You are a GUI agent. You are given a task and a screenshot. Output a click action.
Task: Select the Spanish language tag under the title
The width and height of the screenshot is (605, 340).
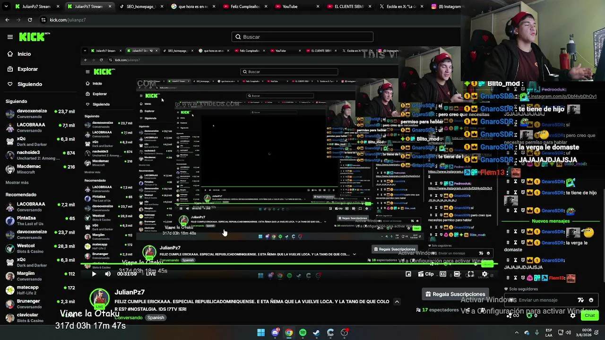156,318
